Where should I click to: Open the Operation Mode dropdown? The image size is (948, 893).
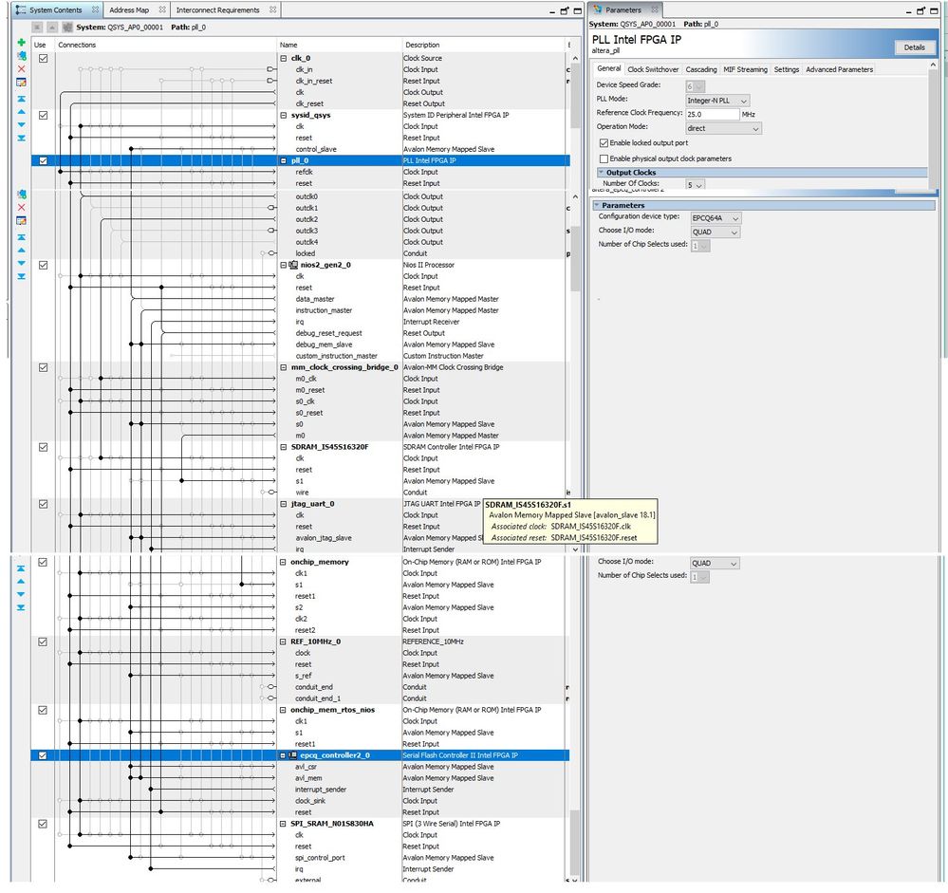[x=723, y=128]
